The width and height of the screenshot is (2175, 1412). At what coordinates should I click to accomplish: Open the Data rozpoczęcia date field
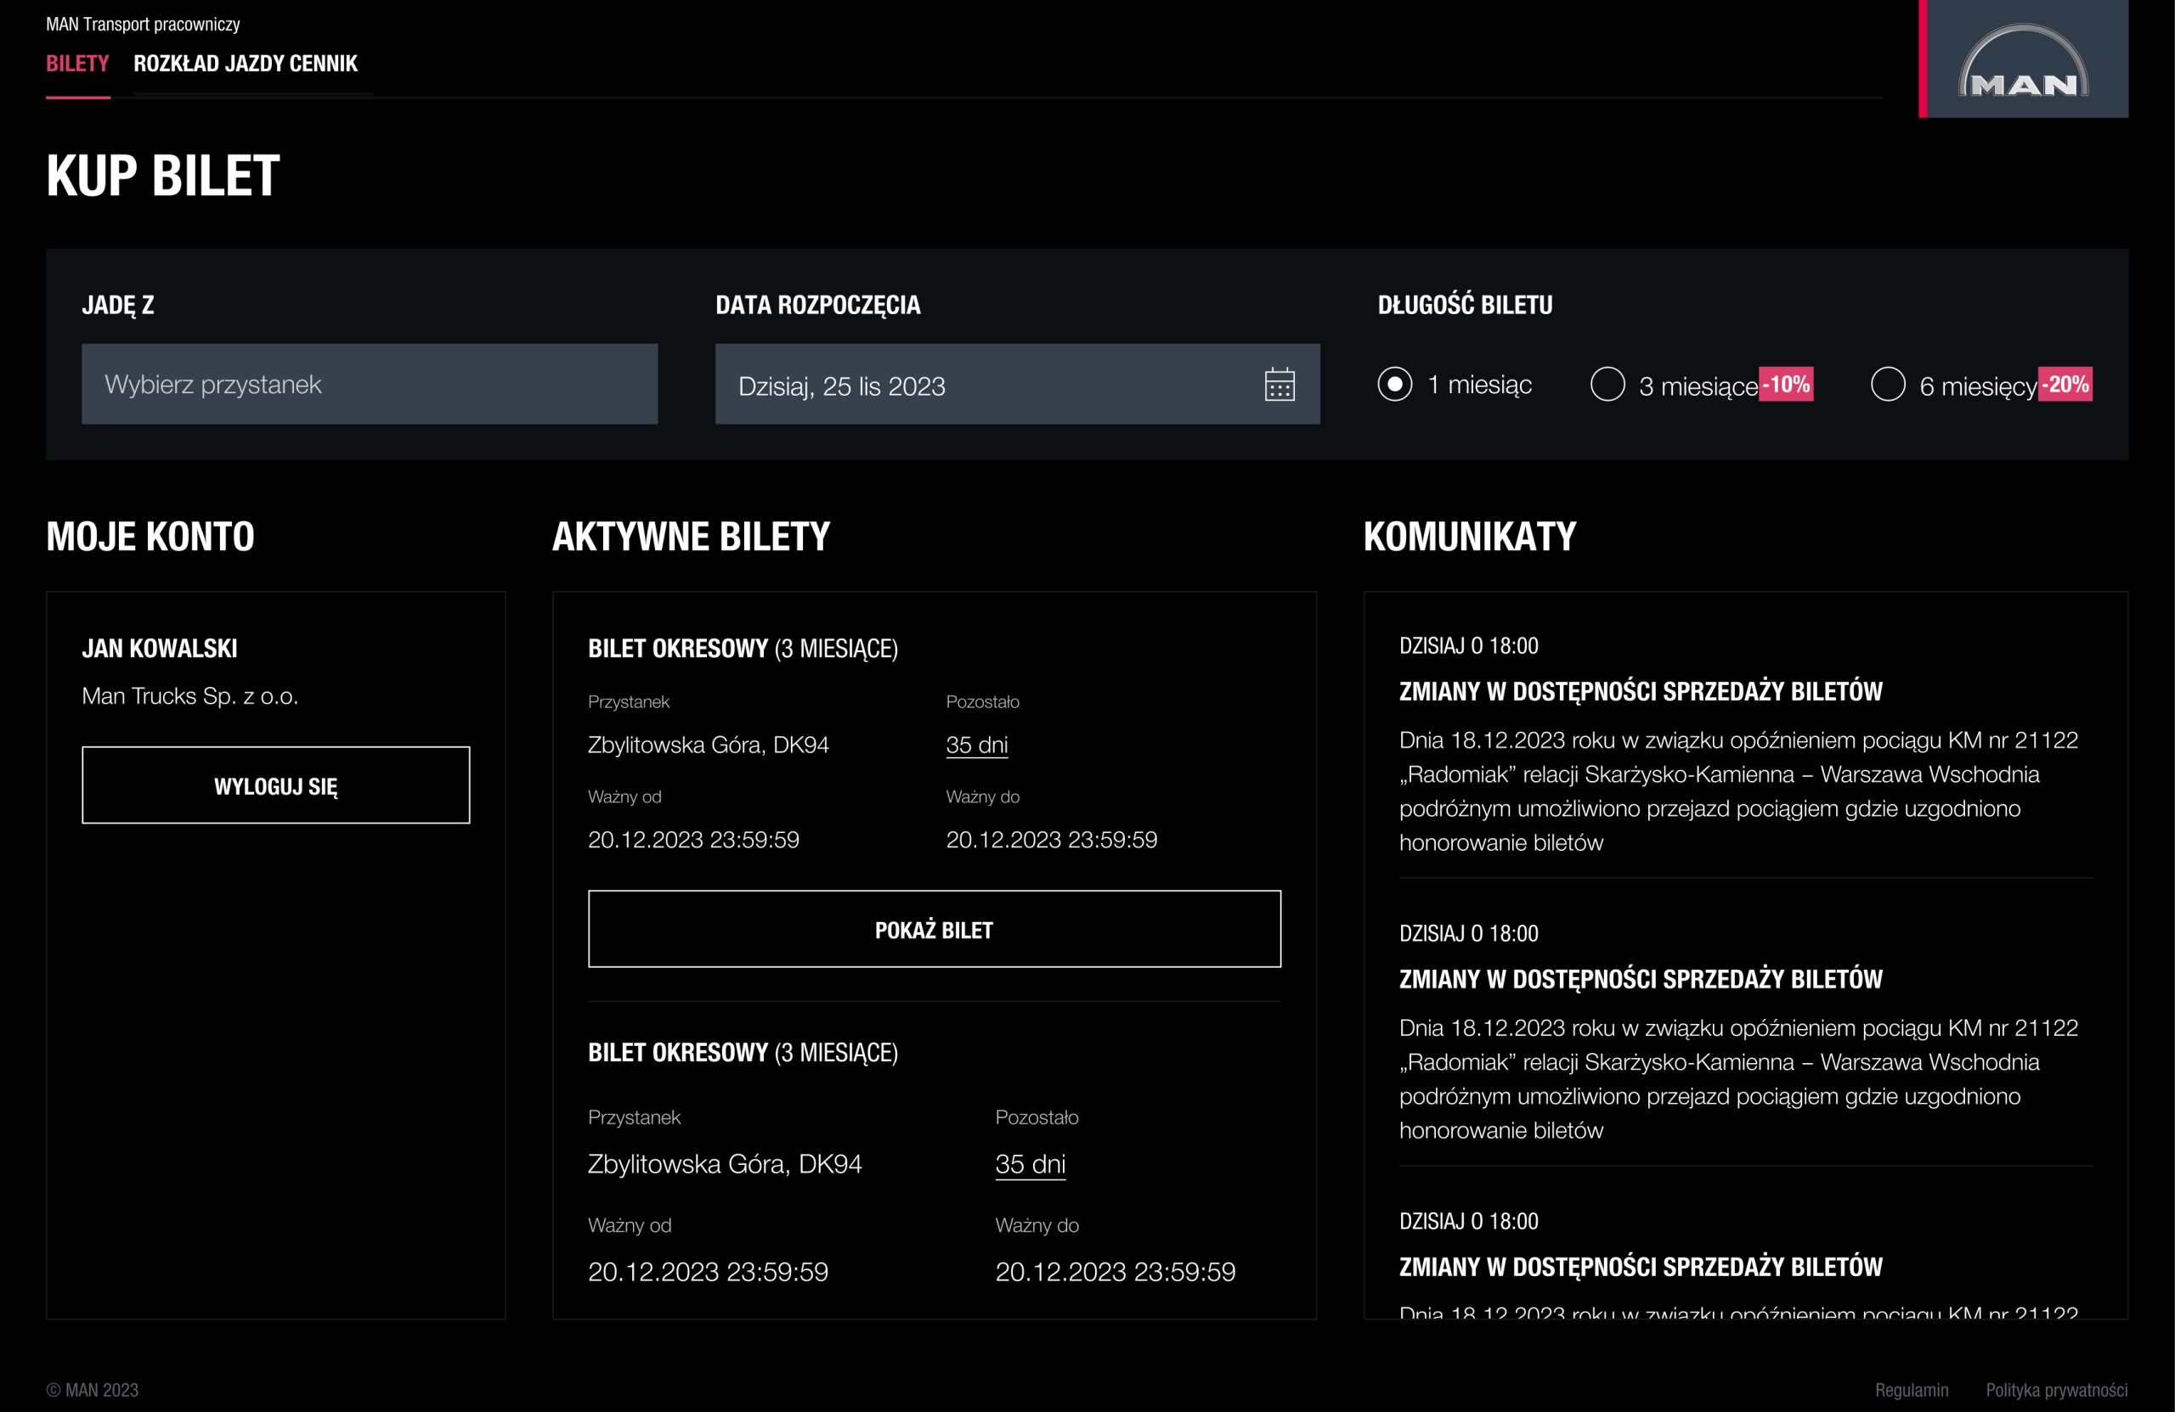(x=1017, y=385)
